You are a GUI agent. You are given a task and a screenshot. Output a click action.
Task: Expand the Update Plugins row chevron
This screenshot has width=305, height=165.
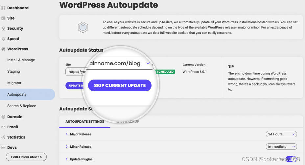67,159
